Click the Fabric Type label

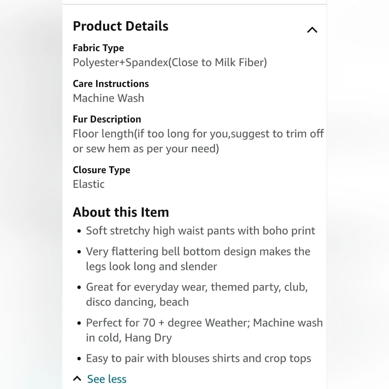click(x=98, y=48)
